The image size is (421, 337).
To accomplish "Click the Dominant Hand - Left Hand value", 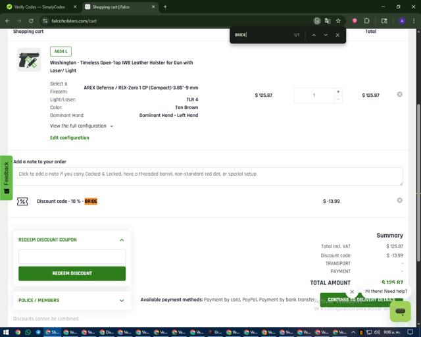I will 168,115.
